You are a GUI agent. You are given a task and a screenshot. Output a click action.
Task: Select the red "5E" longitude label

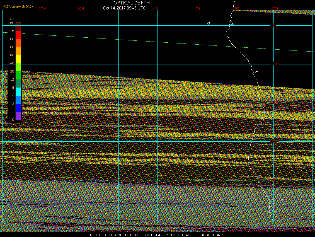[198, 8]
